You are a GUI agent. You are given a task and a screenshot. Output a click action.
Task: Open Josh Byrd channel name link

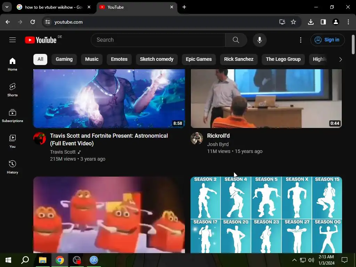click(218, 144)
